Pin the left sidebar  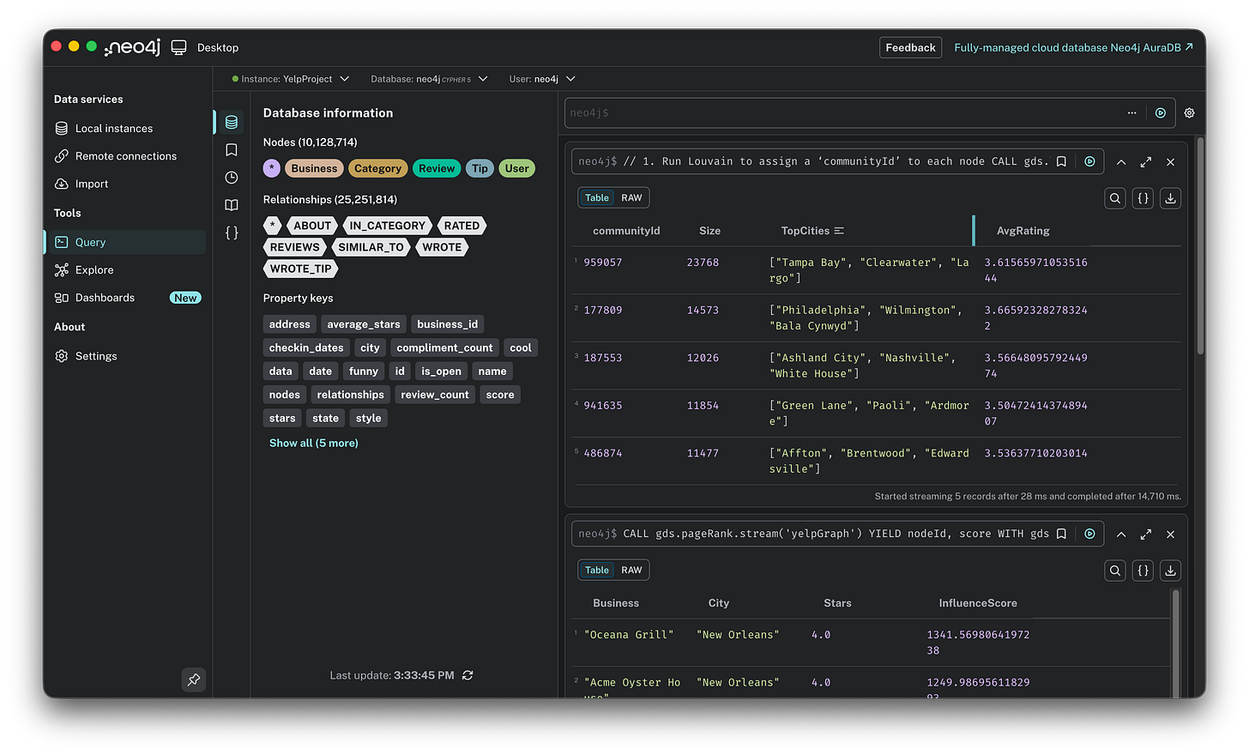click(x=194, y=679)
